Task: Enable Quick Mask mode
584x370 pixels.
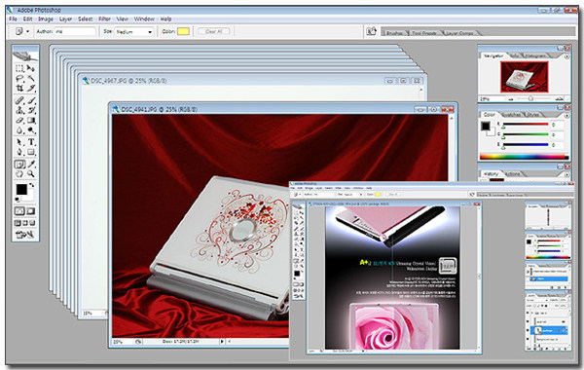Action: [31, 211]
